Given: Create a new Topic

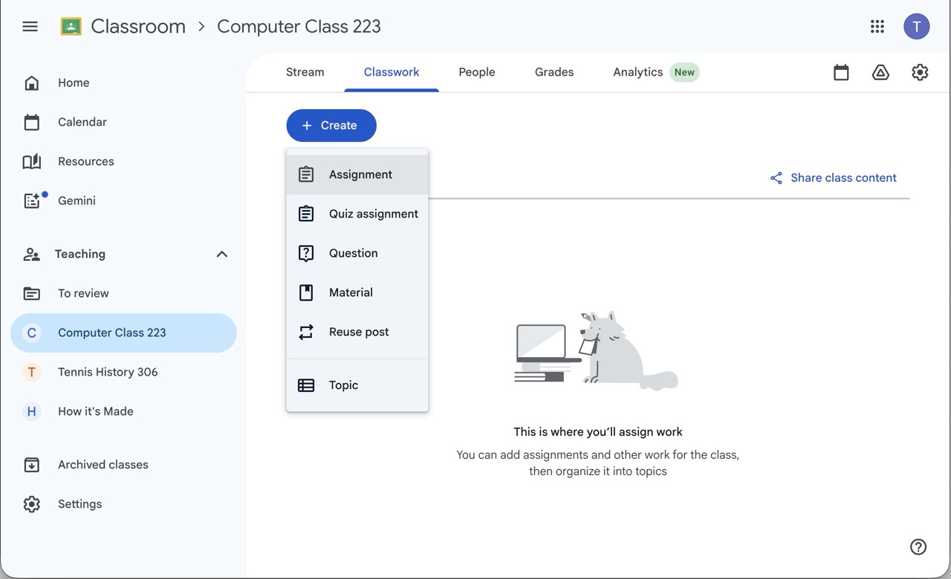Looking at the screenshot, I should [x=343, y=385].
